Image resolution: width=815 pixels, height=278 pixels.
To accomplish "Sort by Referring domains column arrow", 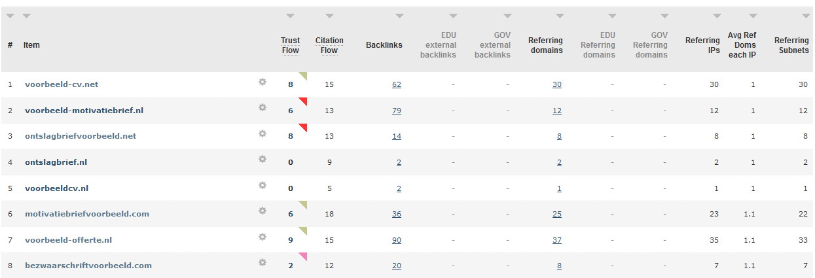I will click(559, 16).
